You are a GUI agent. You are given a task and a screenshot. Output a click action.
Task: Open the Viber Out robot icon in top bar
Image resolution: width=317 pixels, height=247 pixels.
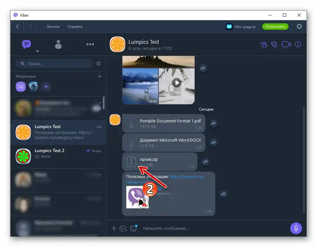[229, 27]
